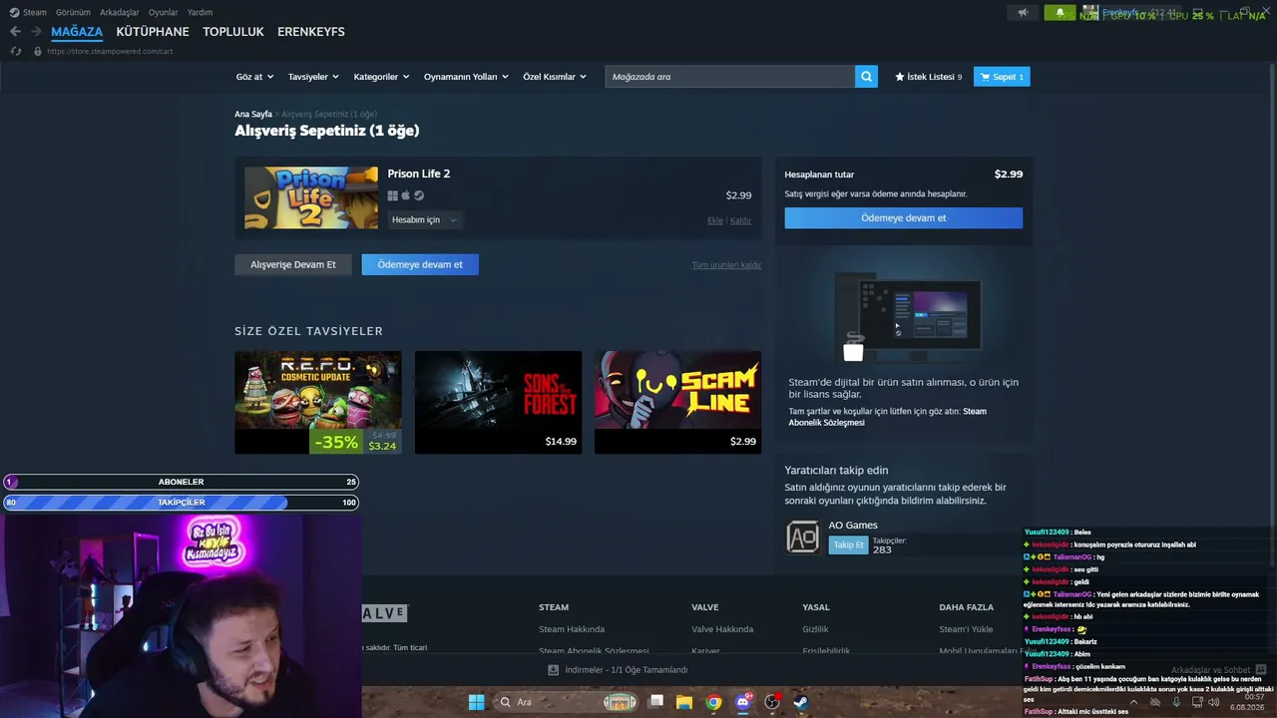The height and width of the screenshot is (718, 1277).
Task: Open Steam Abonelik Sözleşmesi link
Action: point(888,417)
